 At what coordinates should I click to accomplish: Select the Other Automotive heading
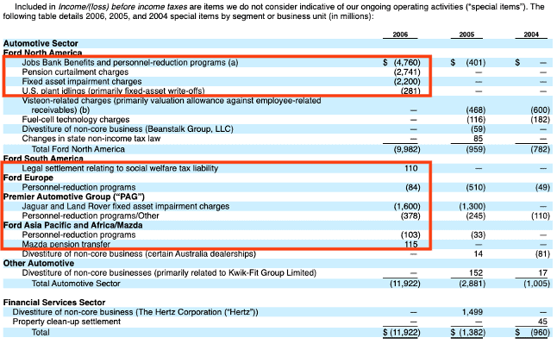tap(39, 263)
